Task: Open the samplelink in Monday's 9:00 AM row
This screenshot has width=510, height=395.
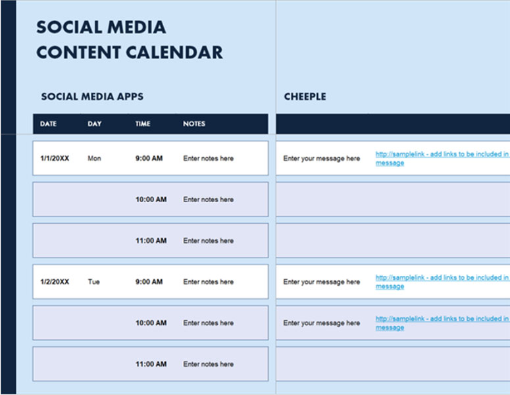Action: [x=441, y=155]
